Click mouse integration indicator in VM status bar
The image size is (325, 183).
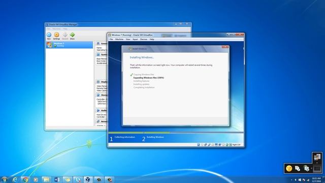click(227, 144)
